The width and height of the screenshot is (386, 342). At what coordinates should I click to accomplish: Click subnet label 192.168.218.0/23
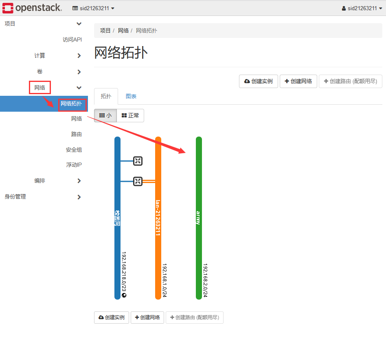pyautogui.click(x=124, y=271)
